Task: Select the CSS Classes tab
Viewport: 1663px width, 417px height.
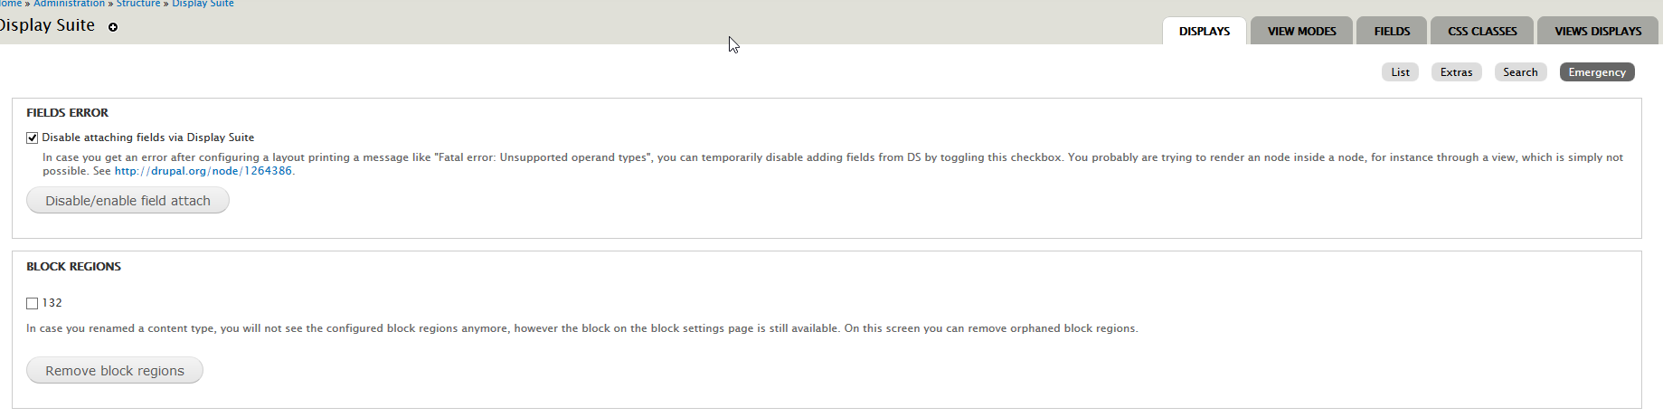Action: 1482,32
